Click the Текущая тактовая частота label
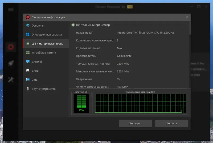Viewport: 213px width, 143px height. pyautogui.click(x=93, y=64)
